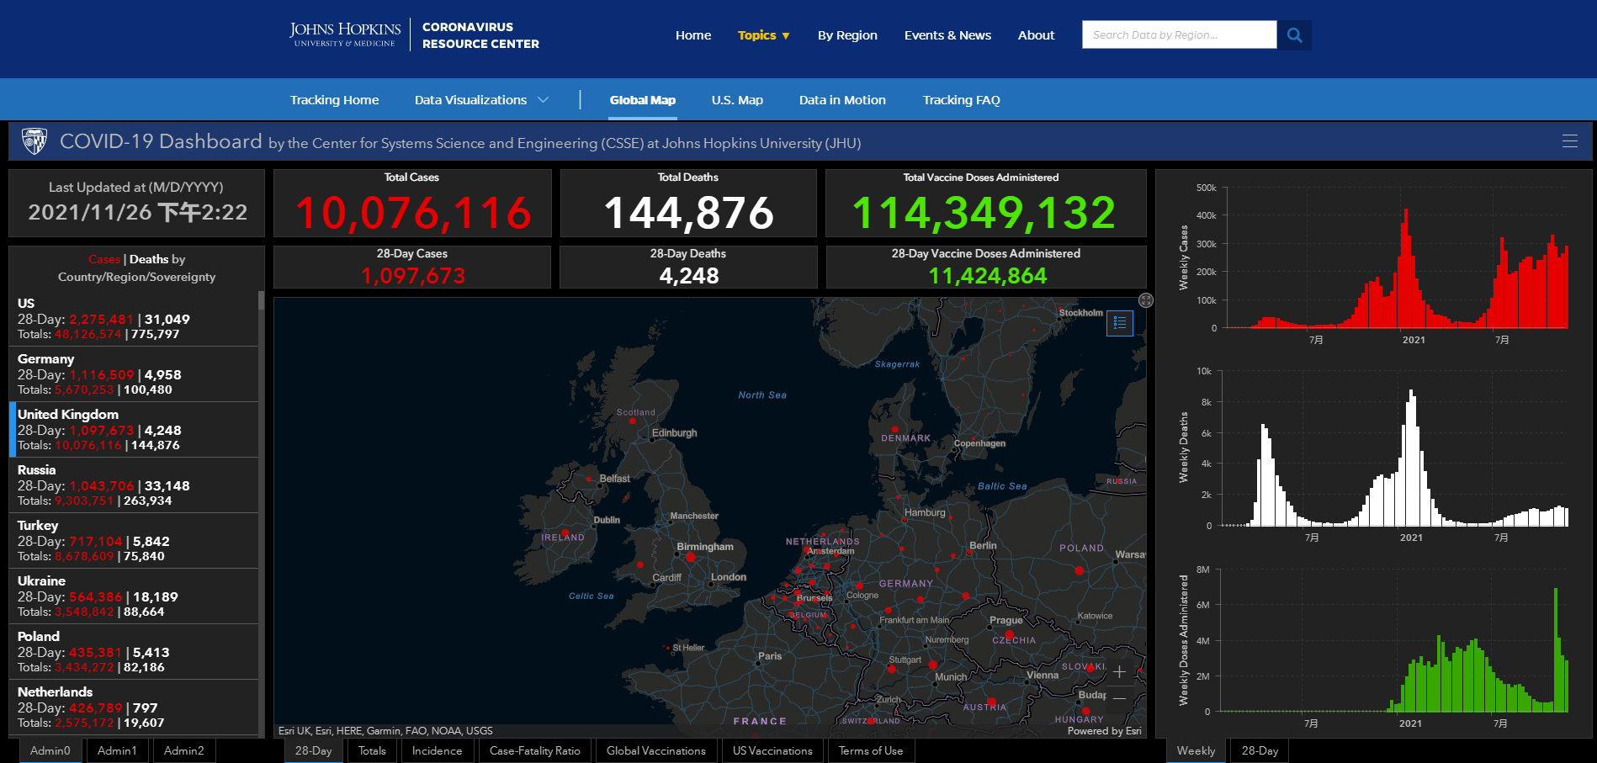1597x763 pixels.
Task: Switch to the Incidence map tab
Action: coord(437,750)
